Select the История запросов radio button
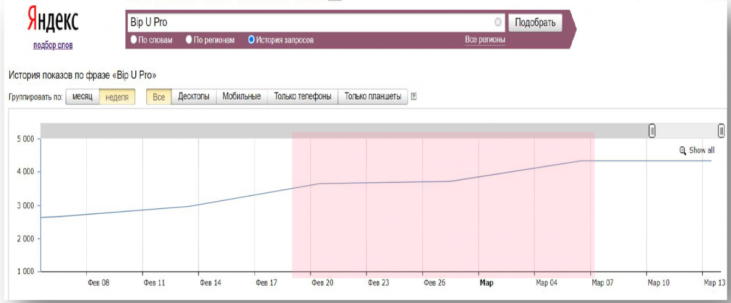This screenshot has width=731, height=303. click(x=251, y=40)
